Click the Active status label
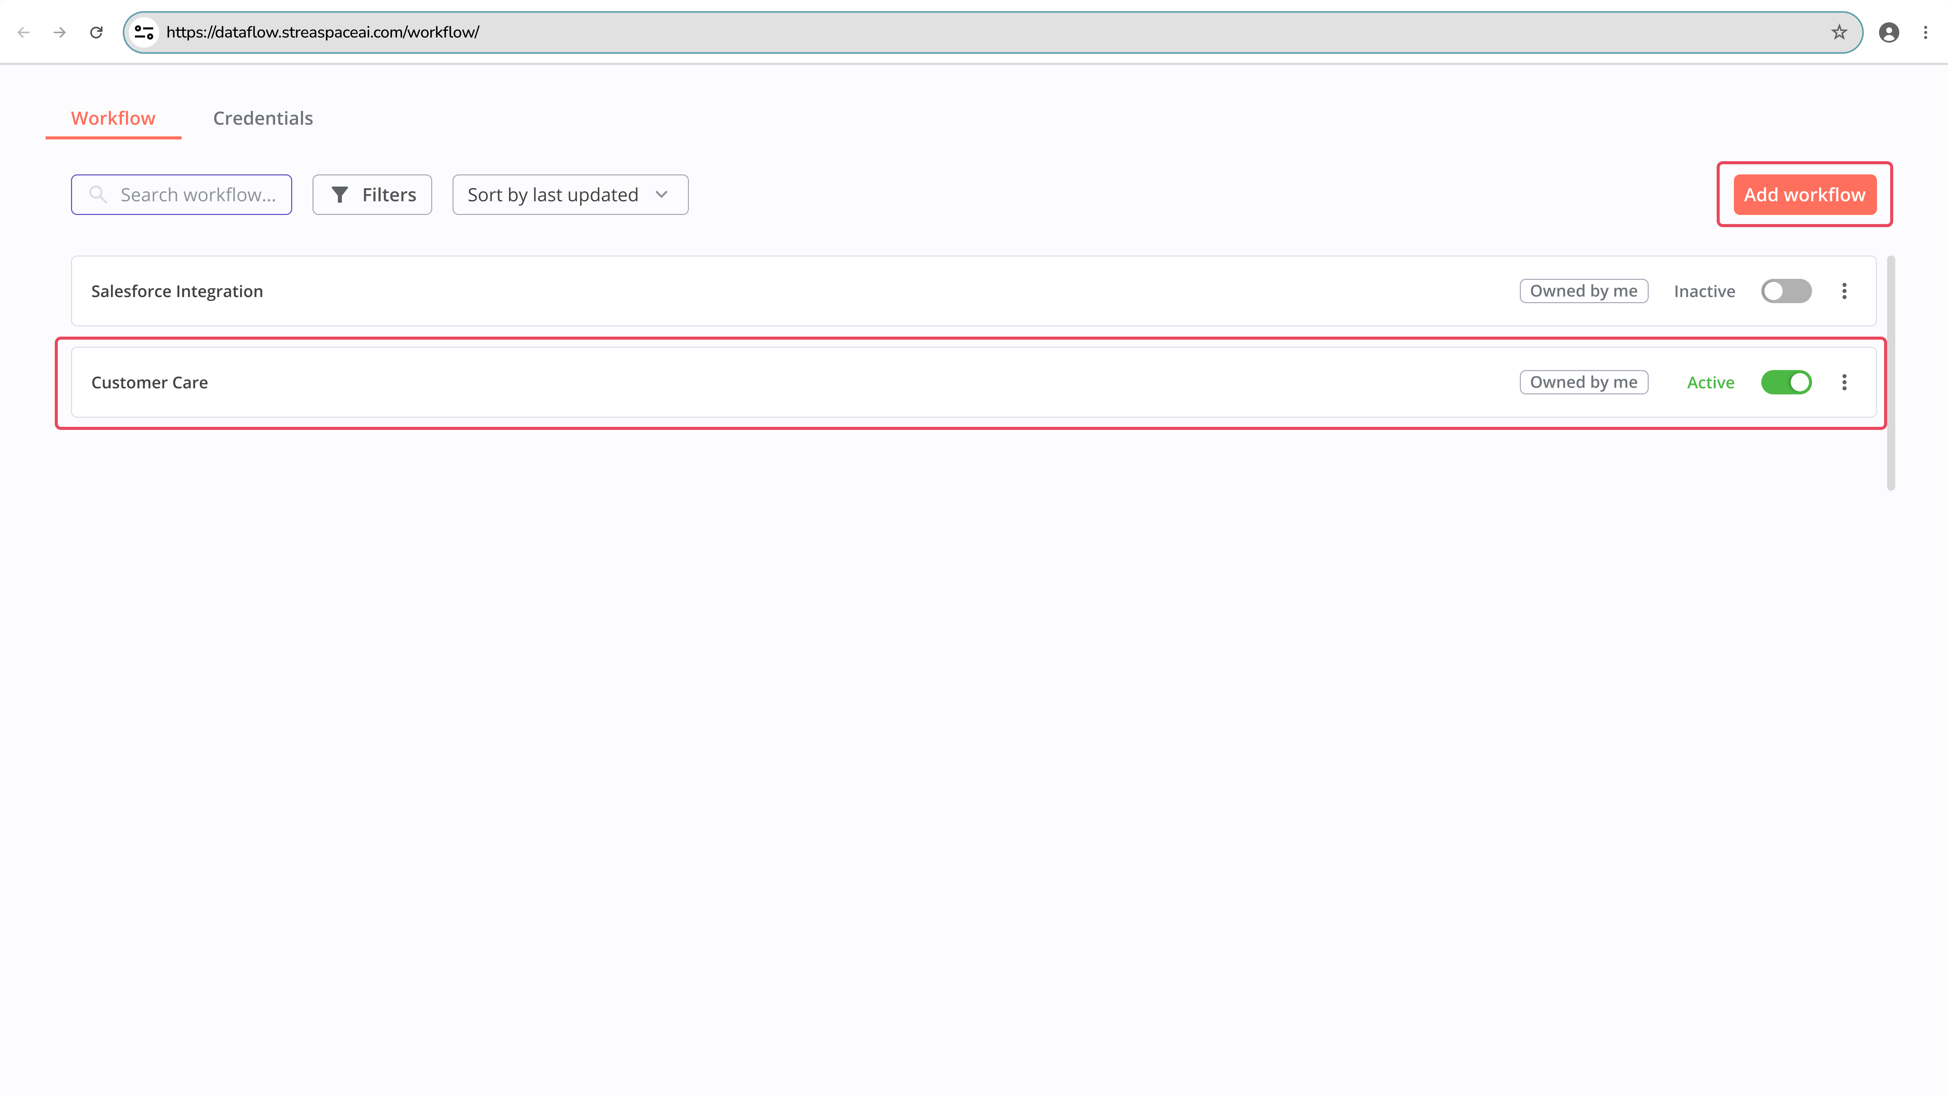Screen dimensions: 1948x1095 click(x=1711, y=383)
